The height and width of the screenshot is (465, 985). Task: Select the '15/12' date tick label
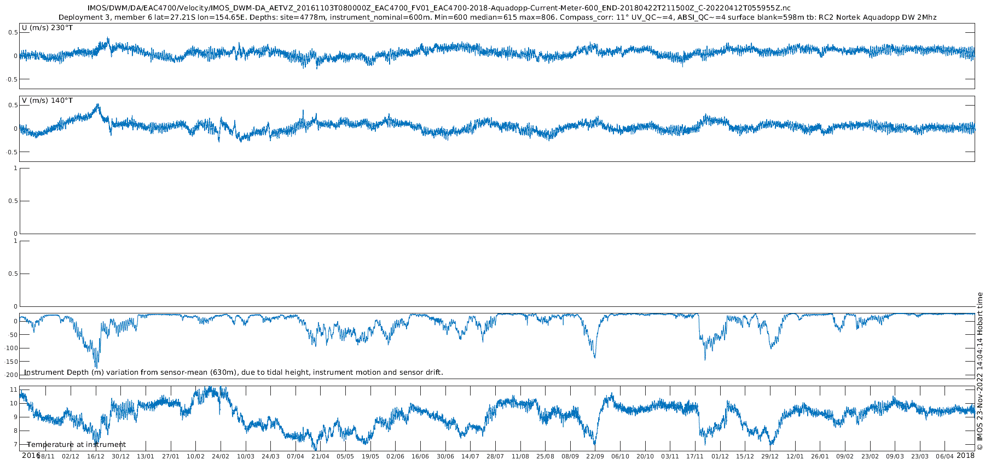coord(745,456)
